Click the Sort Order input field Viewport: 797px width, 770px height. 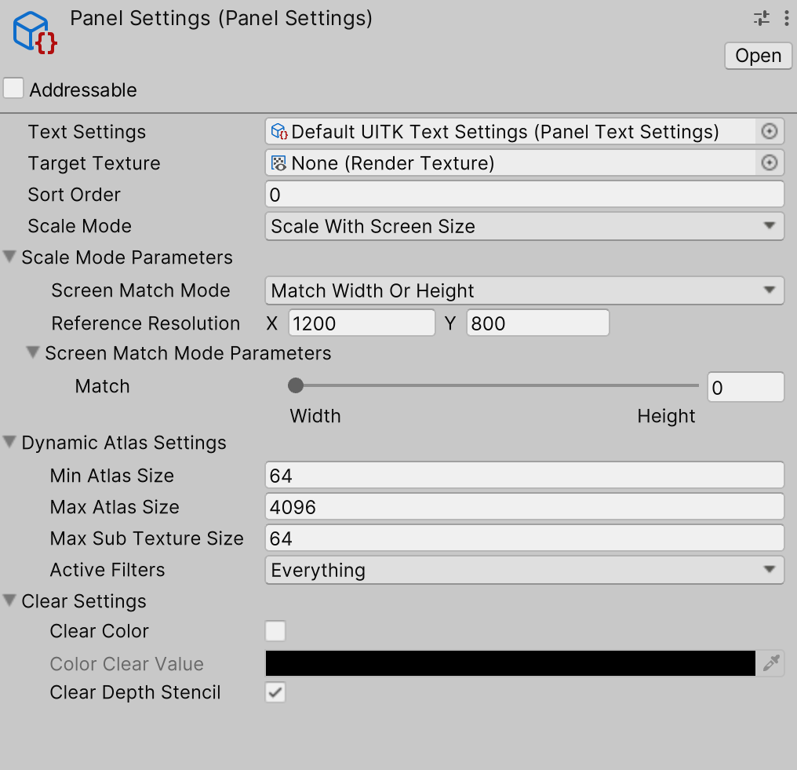click(x=524, y=195)
